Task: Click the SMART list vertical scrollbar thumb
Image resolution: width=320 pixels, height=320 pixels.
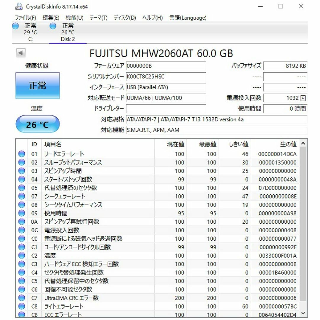Action: (303, 224)
